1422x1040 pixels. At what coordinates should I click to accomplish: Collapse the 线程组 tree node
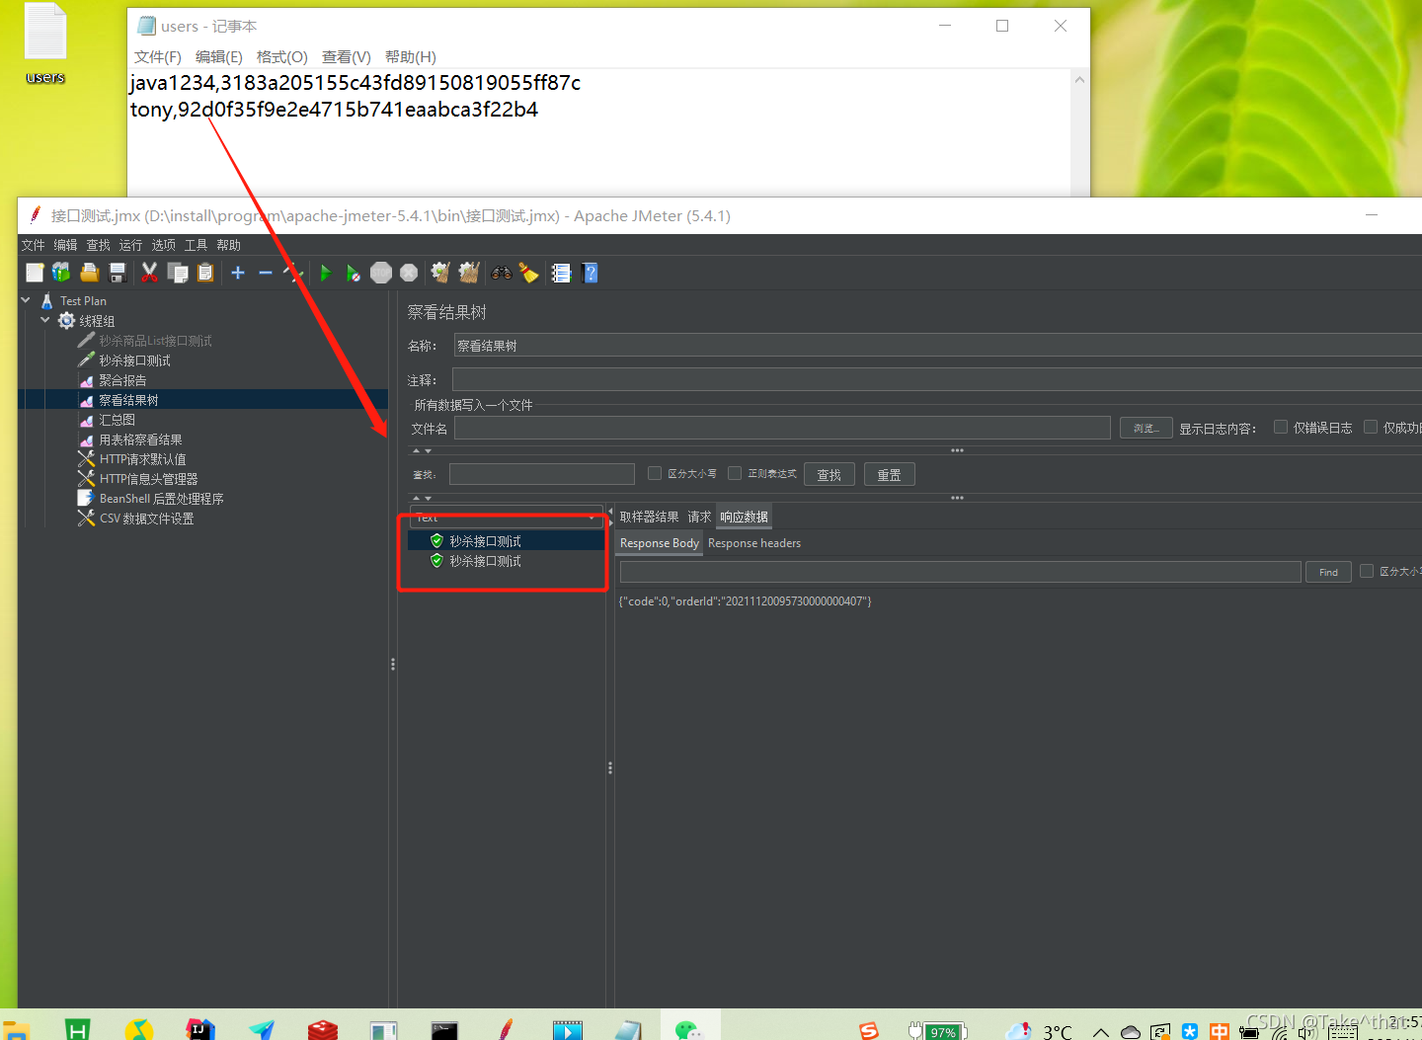point(45,320)
